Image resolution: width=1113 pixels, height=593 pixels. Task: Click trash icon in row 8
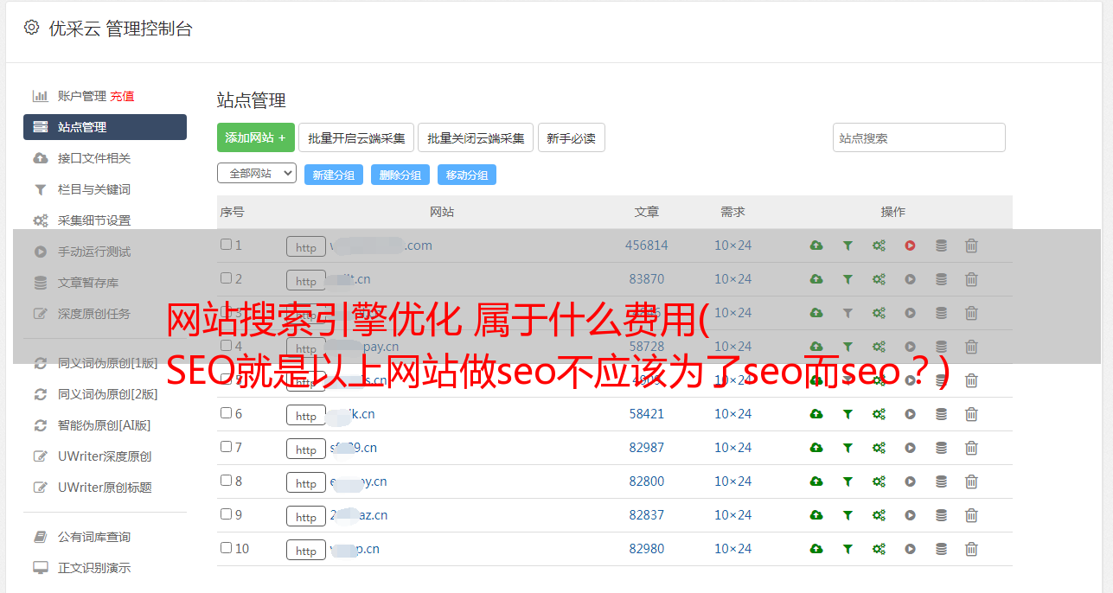pyautogui.click(x=971, y=481)
